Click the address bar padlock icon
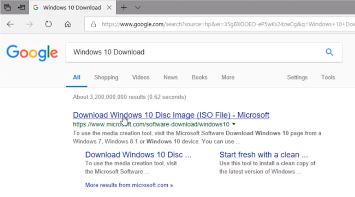Image resolution: width=355 pixels, height=197 pixels. tap(93, 24)
